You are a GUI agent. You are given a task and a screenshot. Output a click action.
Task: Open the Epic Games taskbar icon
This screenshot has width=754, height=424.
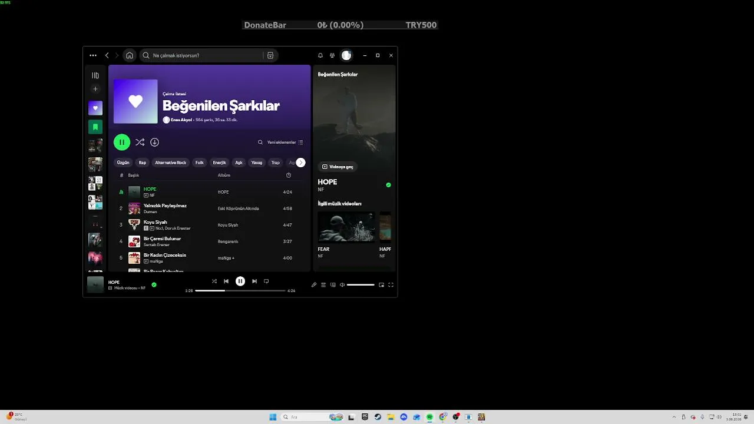click(x=365, y=417)
